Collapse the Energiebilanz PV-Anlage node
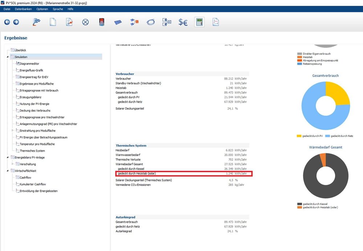This screenshot has height=251, width=363. [x=8, y=157]
